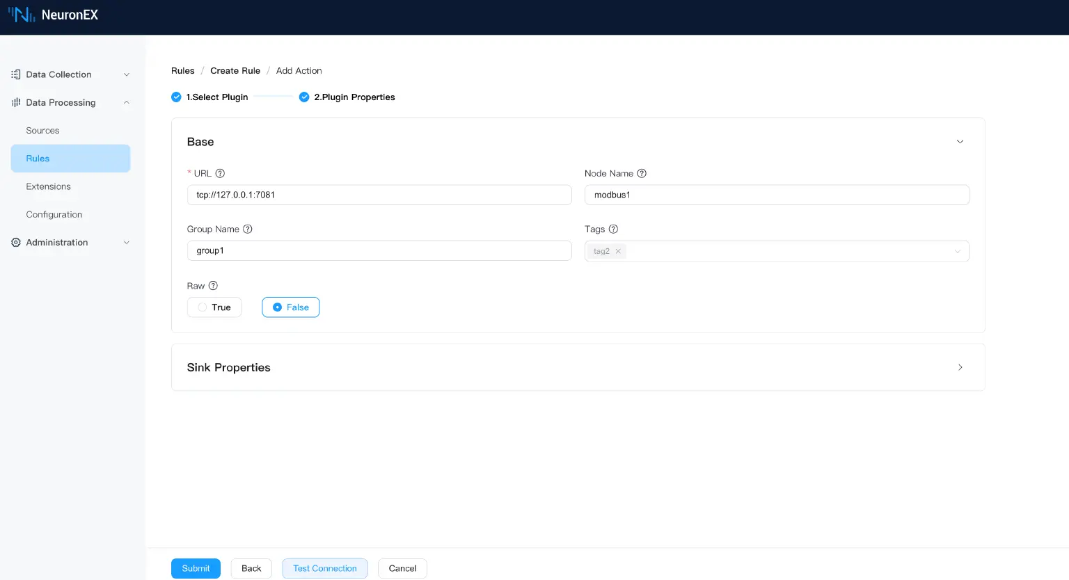
Task: Click the Node Name help icon
Action: 642,173
